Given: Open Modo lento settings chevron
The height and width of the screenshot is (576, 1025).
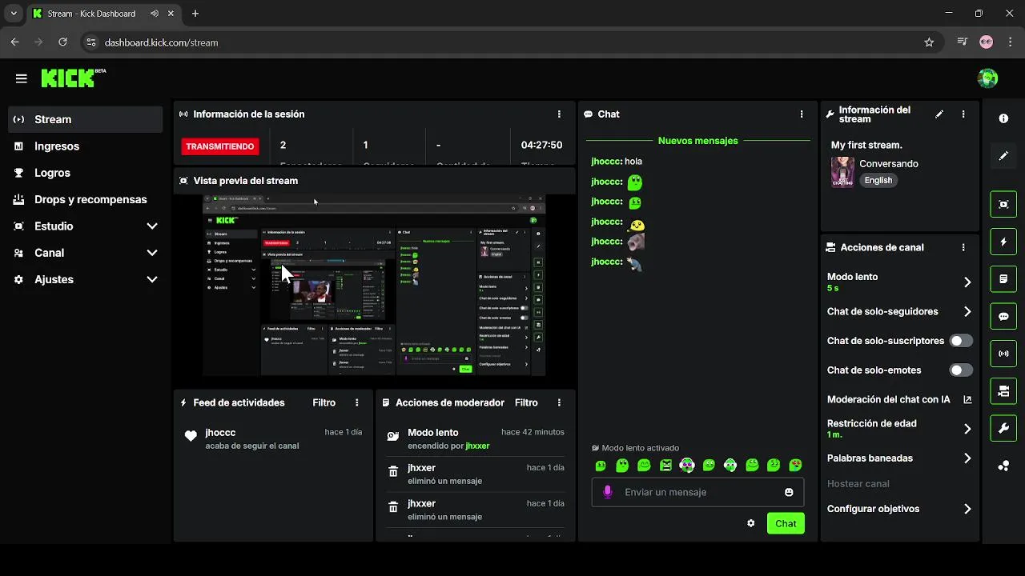Looking at the screenshot, I should (x=967, y=282).
